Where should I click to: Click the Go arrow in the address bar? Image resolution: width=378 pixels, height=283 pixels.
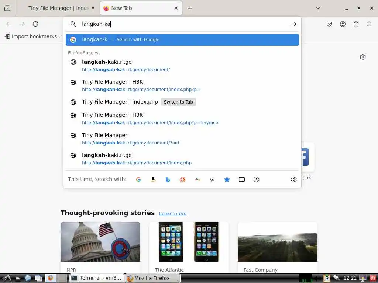[x=293, y=24]
